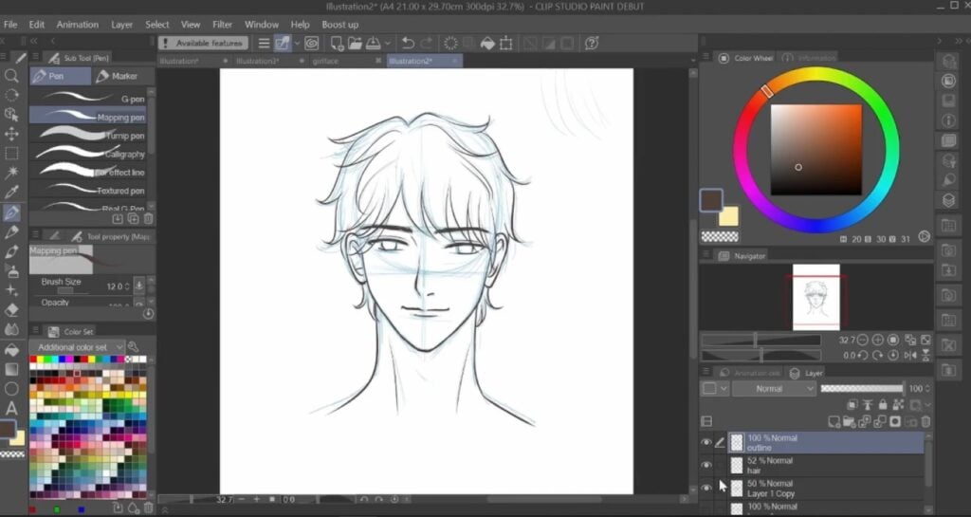
Task: Open the Normal blending mode dropdown
Action: coord(774,389)
